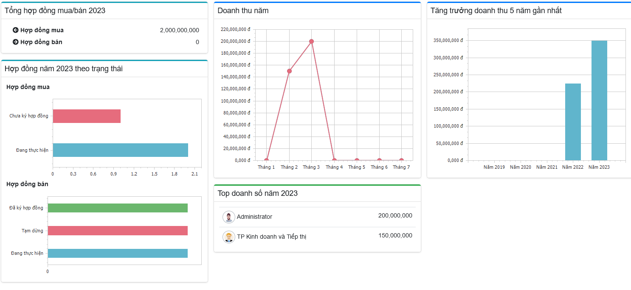Viewport: 631px width, 290px height.
Task: Click the blue Đang thực hiện bar under Hợp đồng bán
Action: [x=118, y=253]
